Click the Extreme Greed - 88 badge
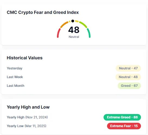 pyautogui.click(x=122, y=117)
